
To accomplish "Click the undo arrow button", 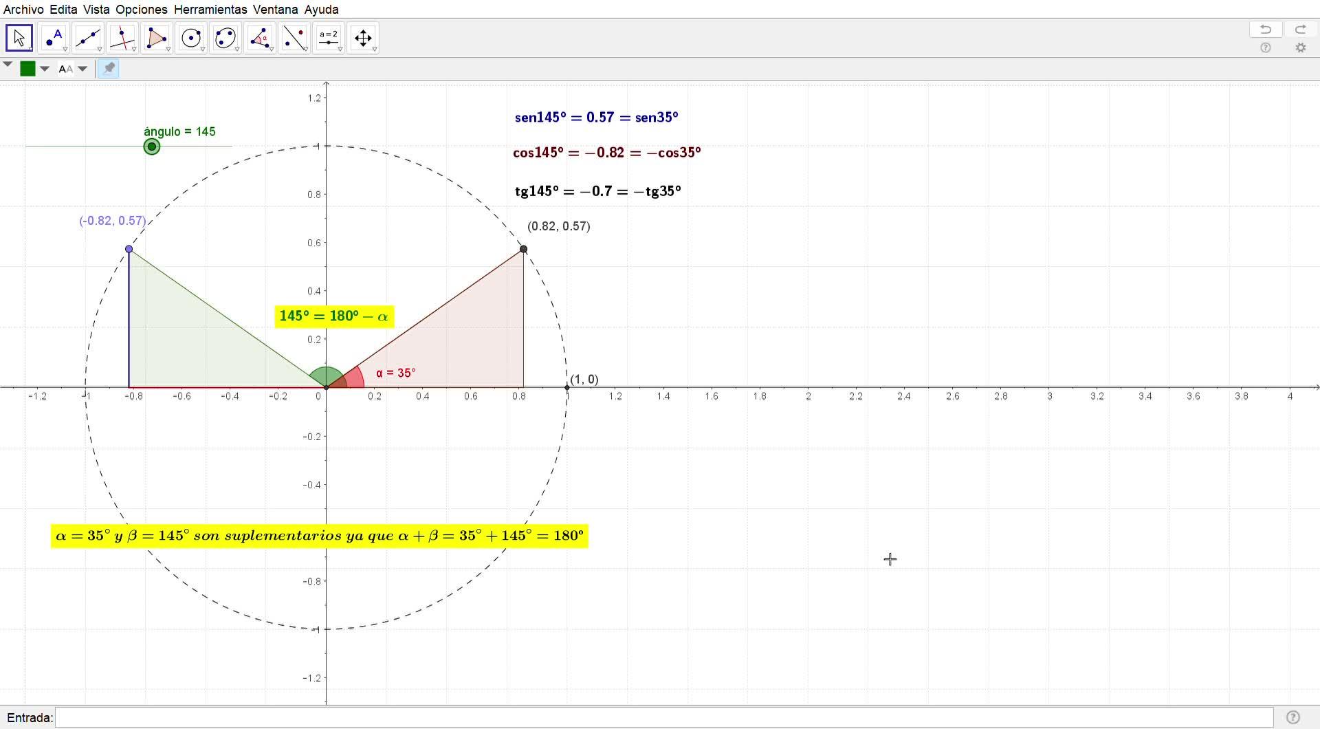I will point(1266,29).
